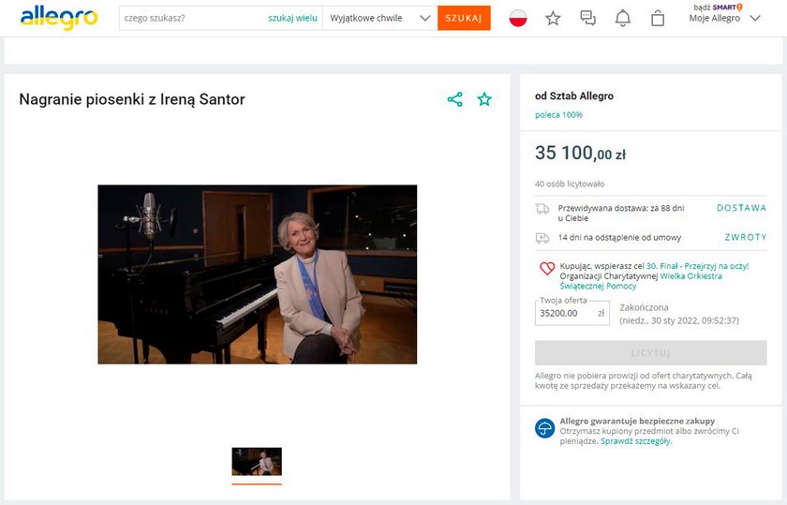
Task: Open the szukaj wielu link
Action: [x=292, y=18]
